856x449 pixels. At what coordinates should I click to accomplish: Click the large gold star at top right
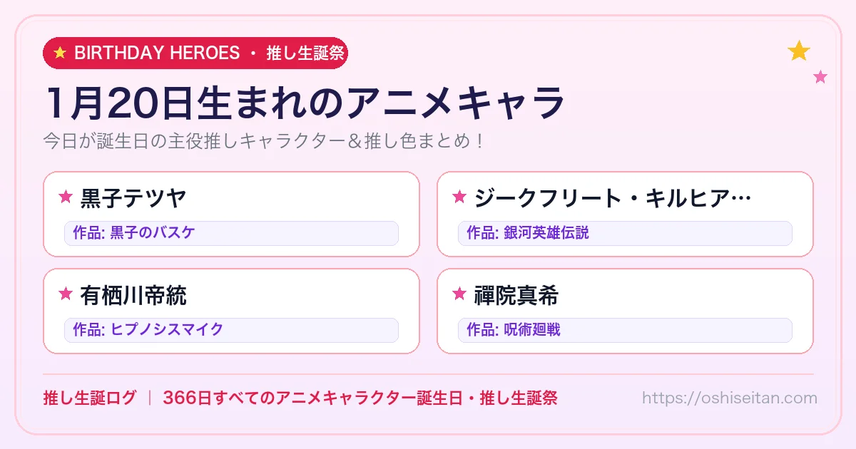click(799, 51)
